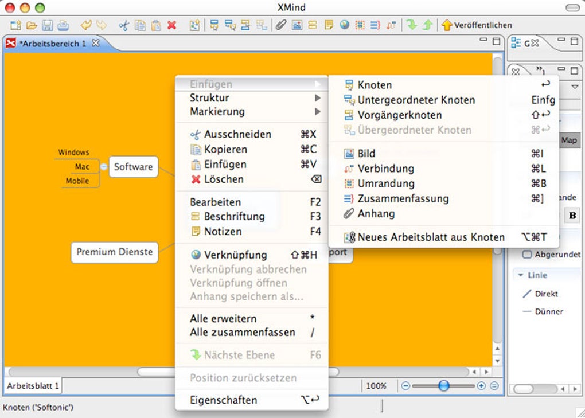Image resolution: width=585 pixels, height=418 pixels.
Task: Maximize the editor area pane icon
Action: coord(496,41)
